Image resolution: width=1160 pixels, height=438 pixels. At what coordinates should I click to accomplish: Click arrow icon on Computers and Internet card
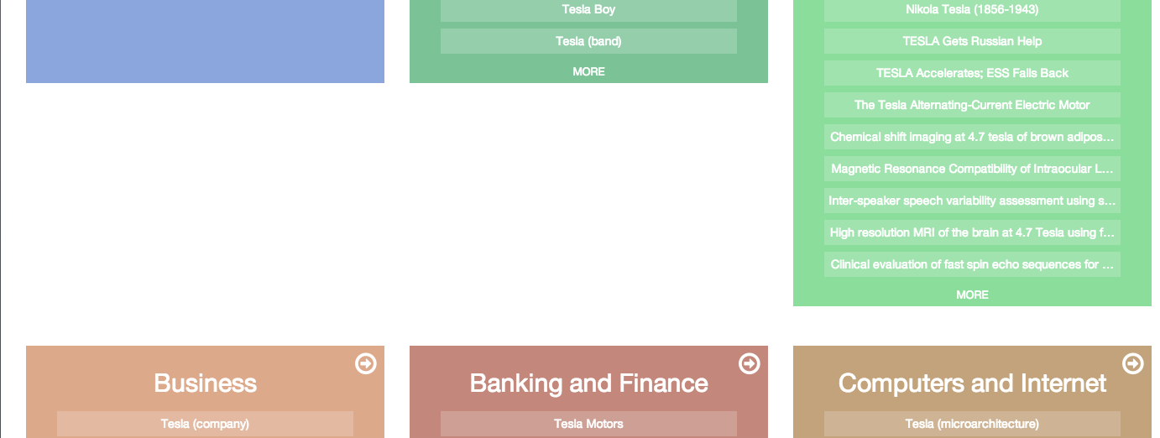pyautogui.click(x=1132, y=363)
